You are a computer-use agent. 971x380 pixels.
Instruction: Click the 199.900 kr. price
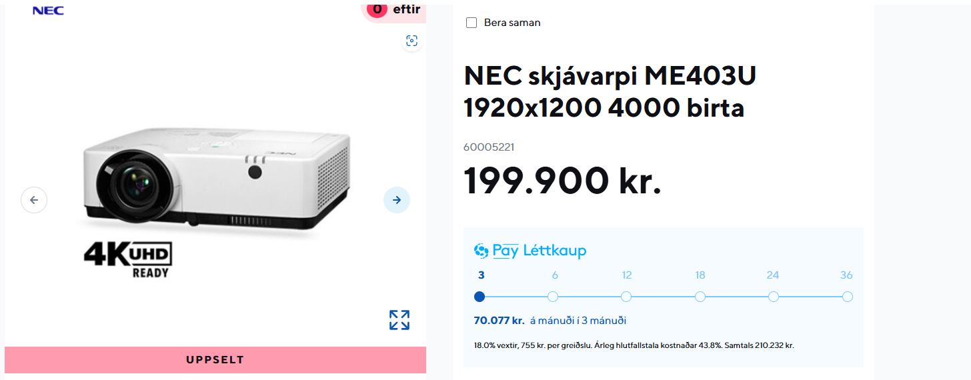[562, 180]
